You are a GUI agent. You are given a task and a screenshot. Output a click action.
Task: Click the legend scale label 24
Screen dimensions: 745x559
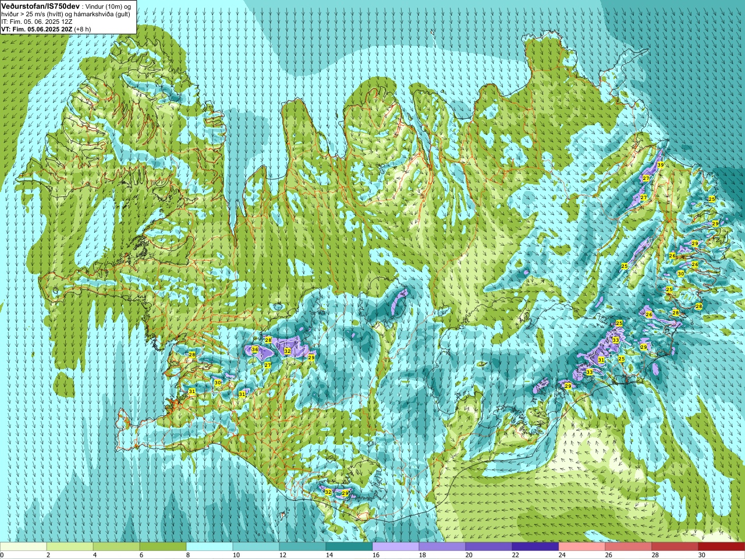[562, 556]
